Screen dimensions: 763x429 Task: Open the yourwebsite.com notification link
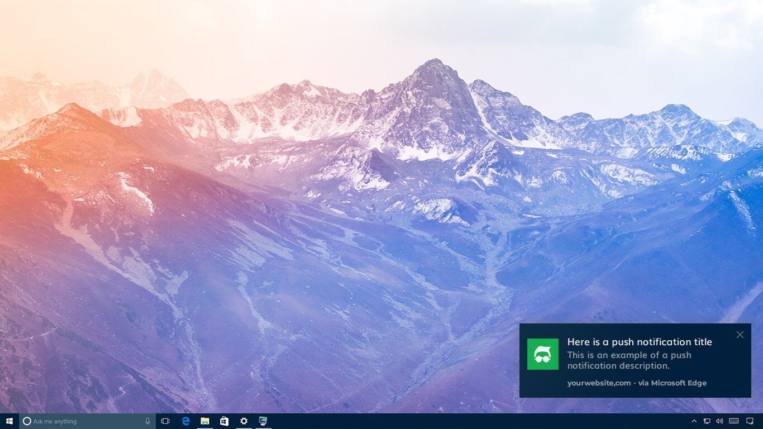pyautogui.click(x=598, y=383)
